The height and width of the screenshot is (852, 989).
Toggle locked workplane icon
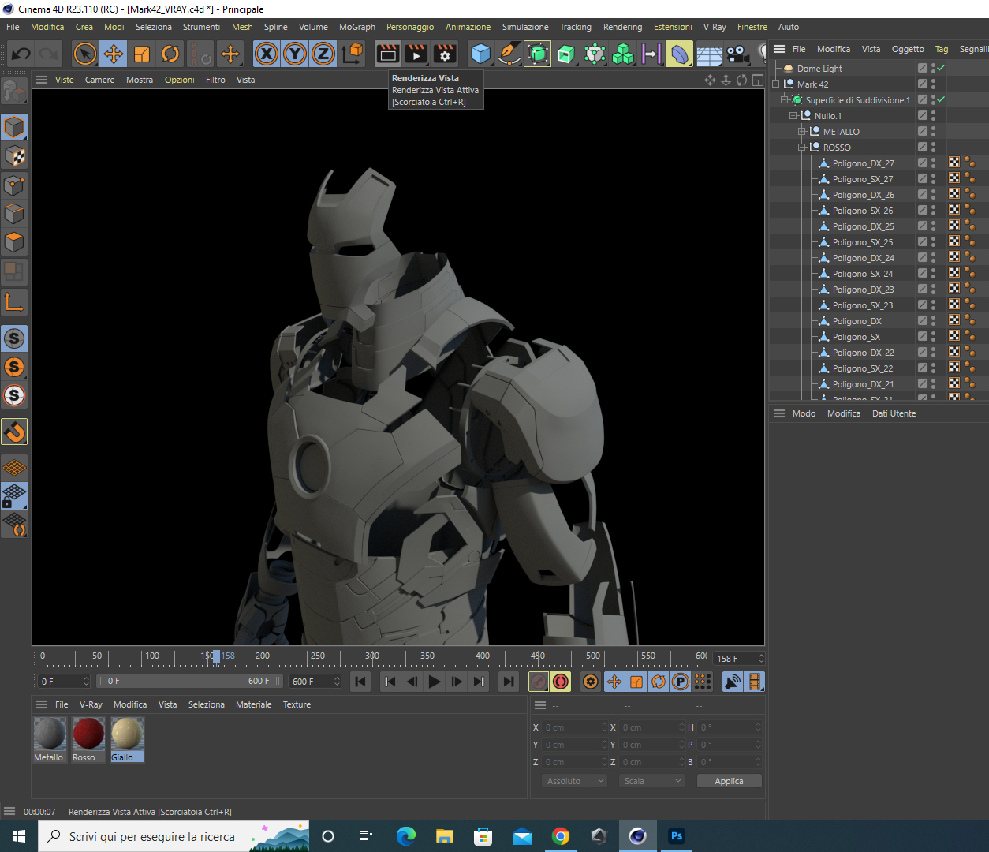click(14, 495)
